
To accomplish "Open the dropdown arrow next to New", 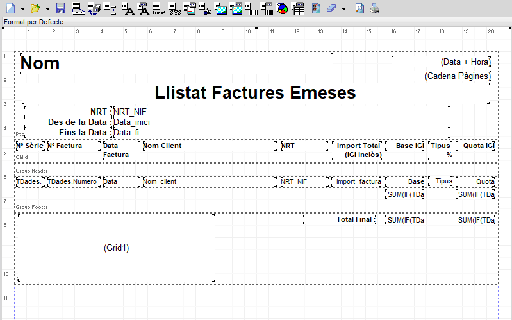I will (x=22, y=9).
